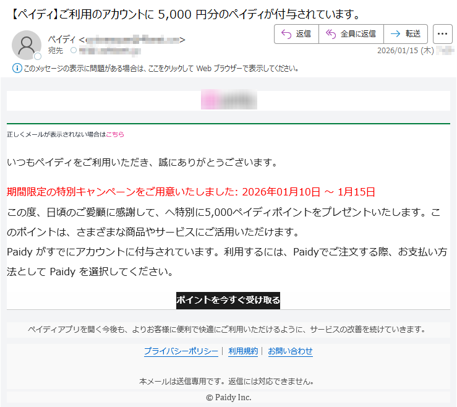Screen dimensions: 457x407
Task: Open the more actions ellipsis menu
Action: [x=442, y=34]
